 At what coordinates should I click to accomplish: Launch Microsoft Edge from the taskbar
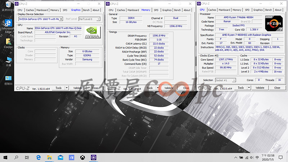(38, 157)
